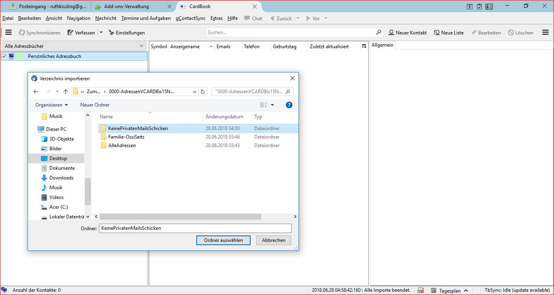Open the dropdown arrow next to Zurück
554x295 pixels.
click(x=298, y=18)
